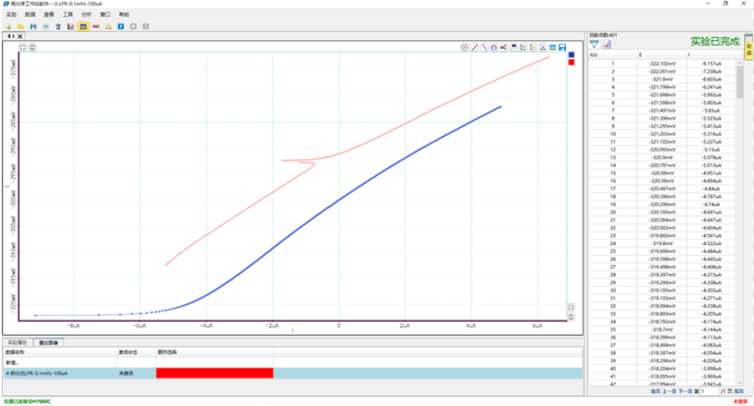Go to last page via 尾页 link
Image resolution: width=754 pixels, height=406 pixels.
[x=739, y=392]
